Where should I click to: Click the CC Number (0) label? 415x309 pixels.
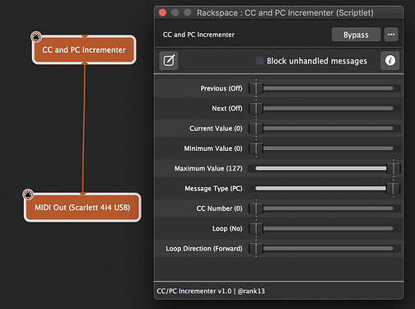coord(220,208)
